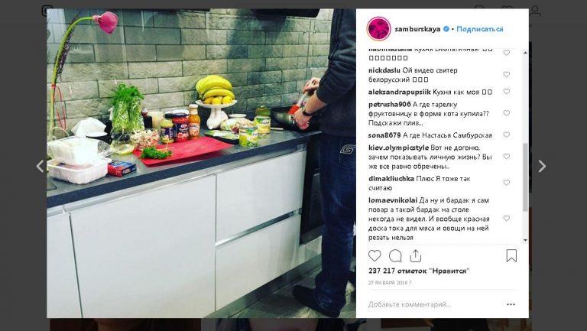587x331 pixels.
Task: Click the Подписаться follow button
Action: coord(479,29)
